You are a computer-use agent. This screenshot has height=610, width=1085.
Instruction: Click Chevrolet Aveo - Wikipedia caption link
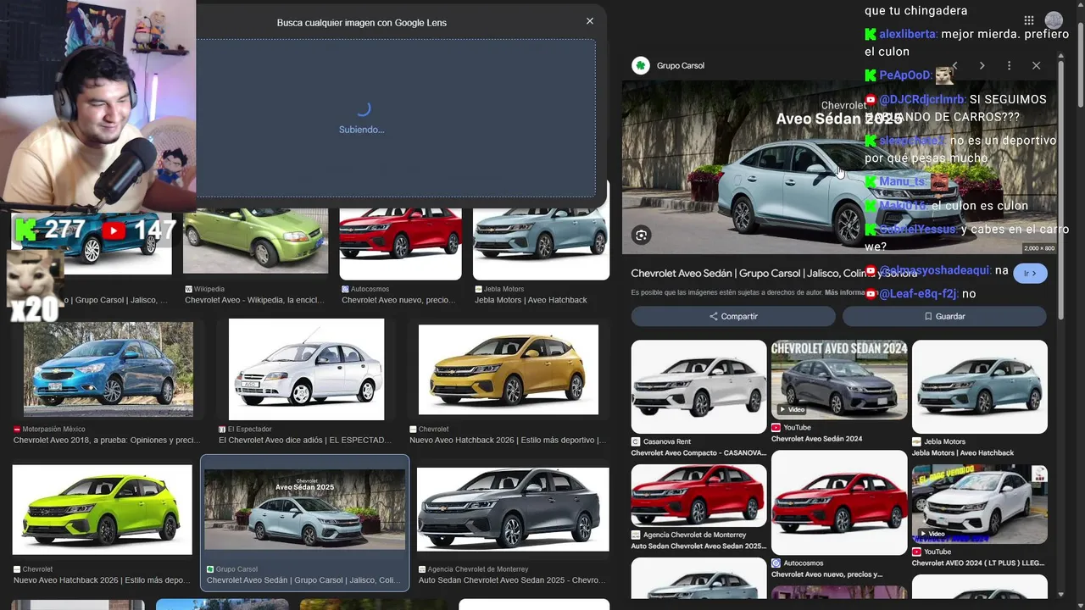[254, 300]
